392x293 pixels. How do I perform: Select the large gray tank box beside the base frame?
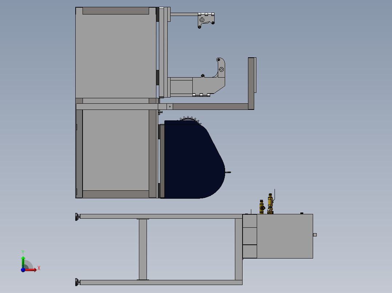[285, 236]
